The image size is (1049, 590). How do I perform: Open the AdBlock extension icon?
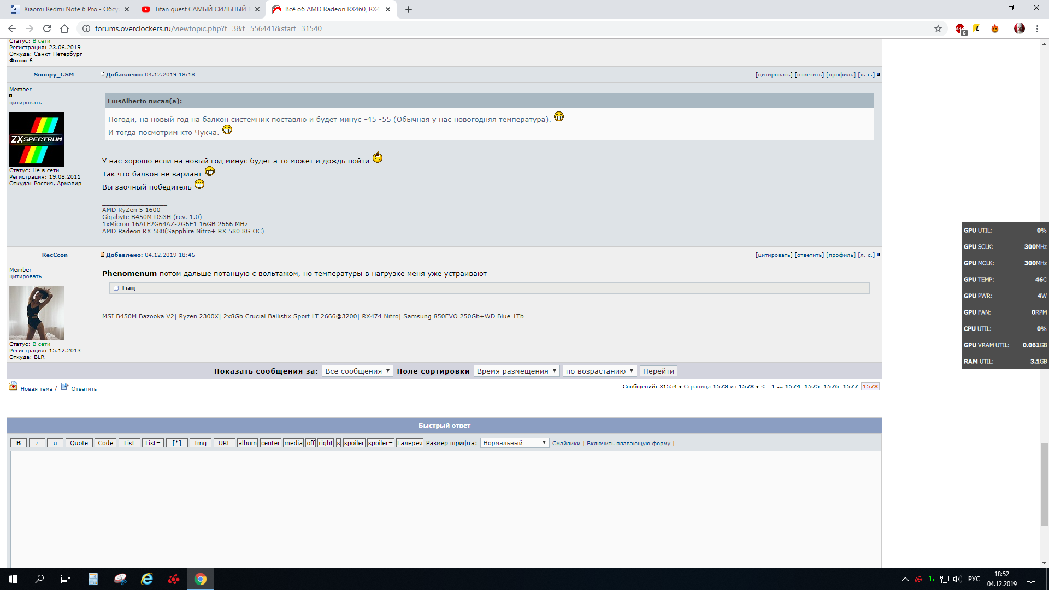[960, 28]
